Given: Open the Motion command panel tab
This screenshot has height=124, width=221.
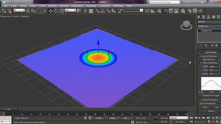Looking at the screenshot, I should (214, 17).
